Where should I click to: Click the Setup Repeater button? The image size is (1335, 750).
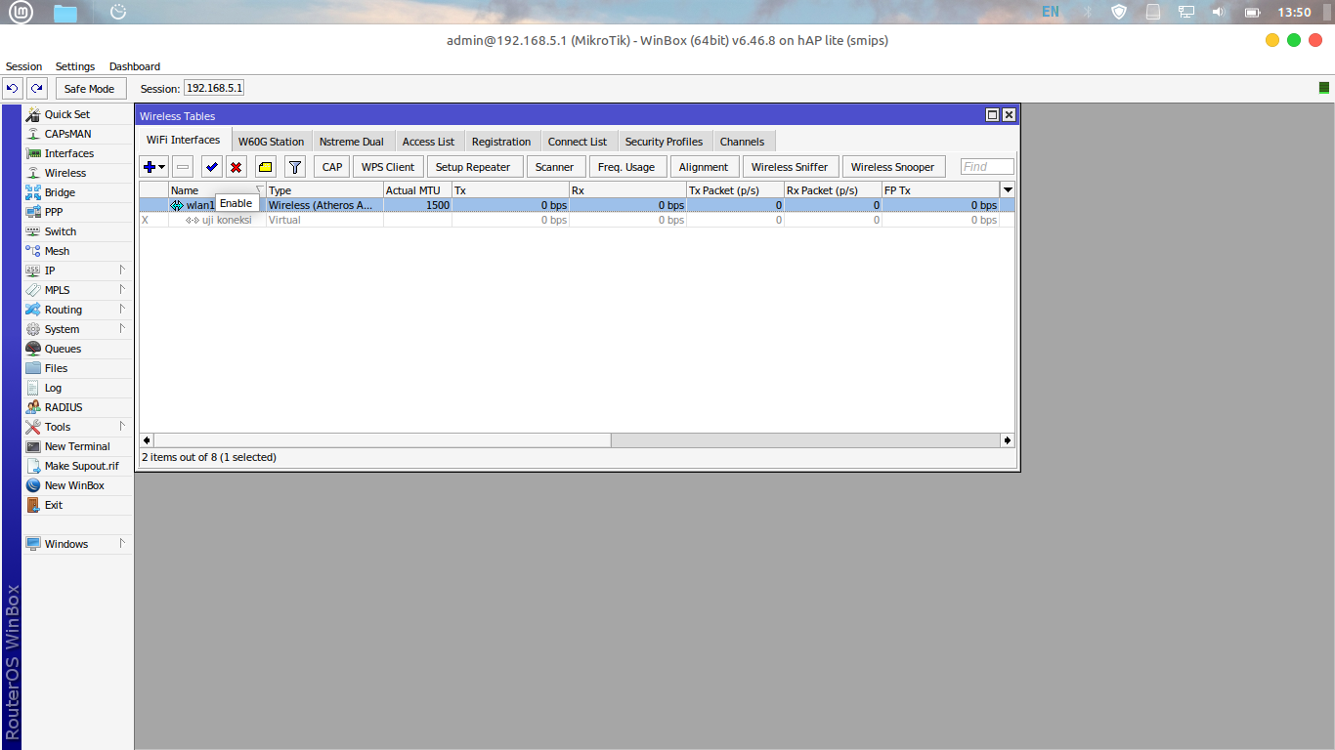tap(473, 167)
